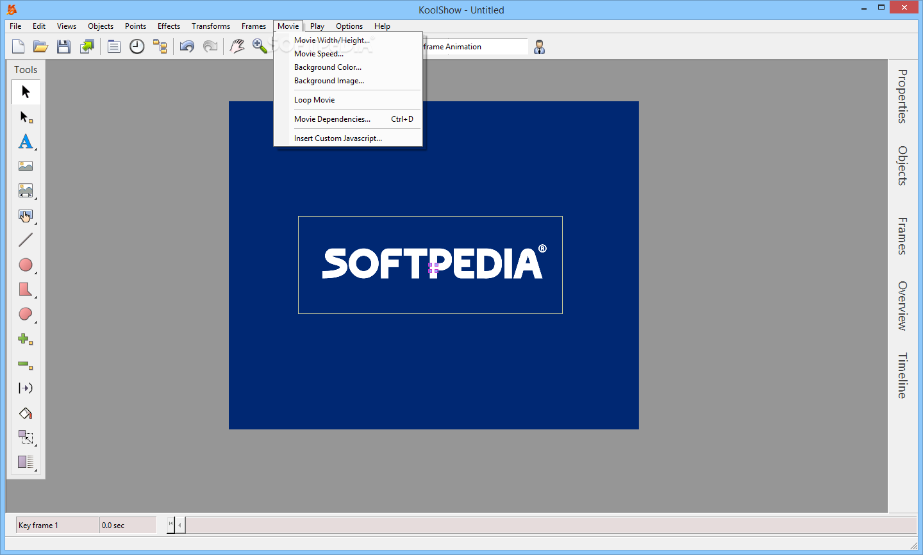Viewport: 923px width, 555px height.
Task: Select the text layout column tool
Action: coord(26,462)
